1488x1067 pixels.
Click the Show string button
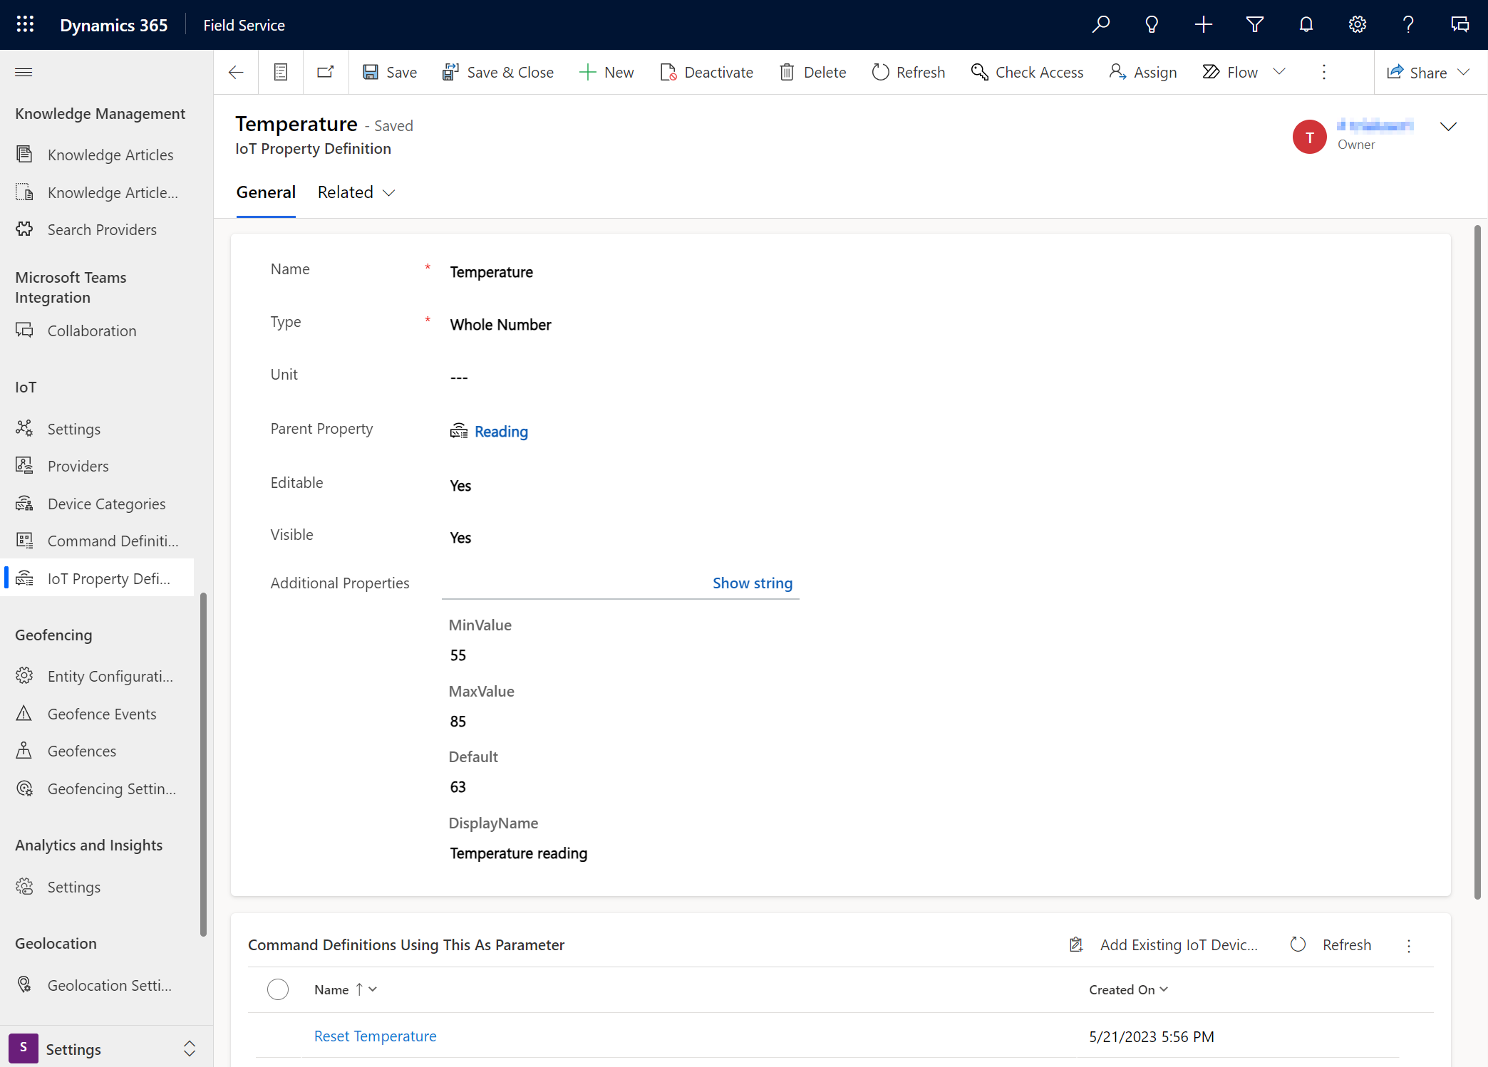[751, 582]
